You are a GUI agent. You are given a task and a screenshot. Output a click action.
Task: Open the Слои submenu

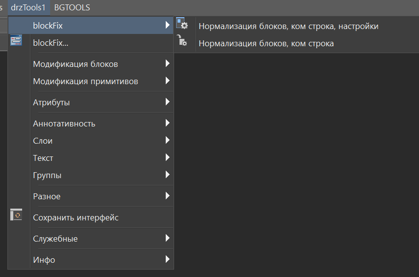(x=91, y=141)
